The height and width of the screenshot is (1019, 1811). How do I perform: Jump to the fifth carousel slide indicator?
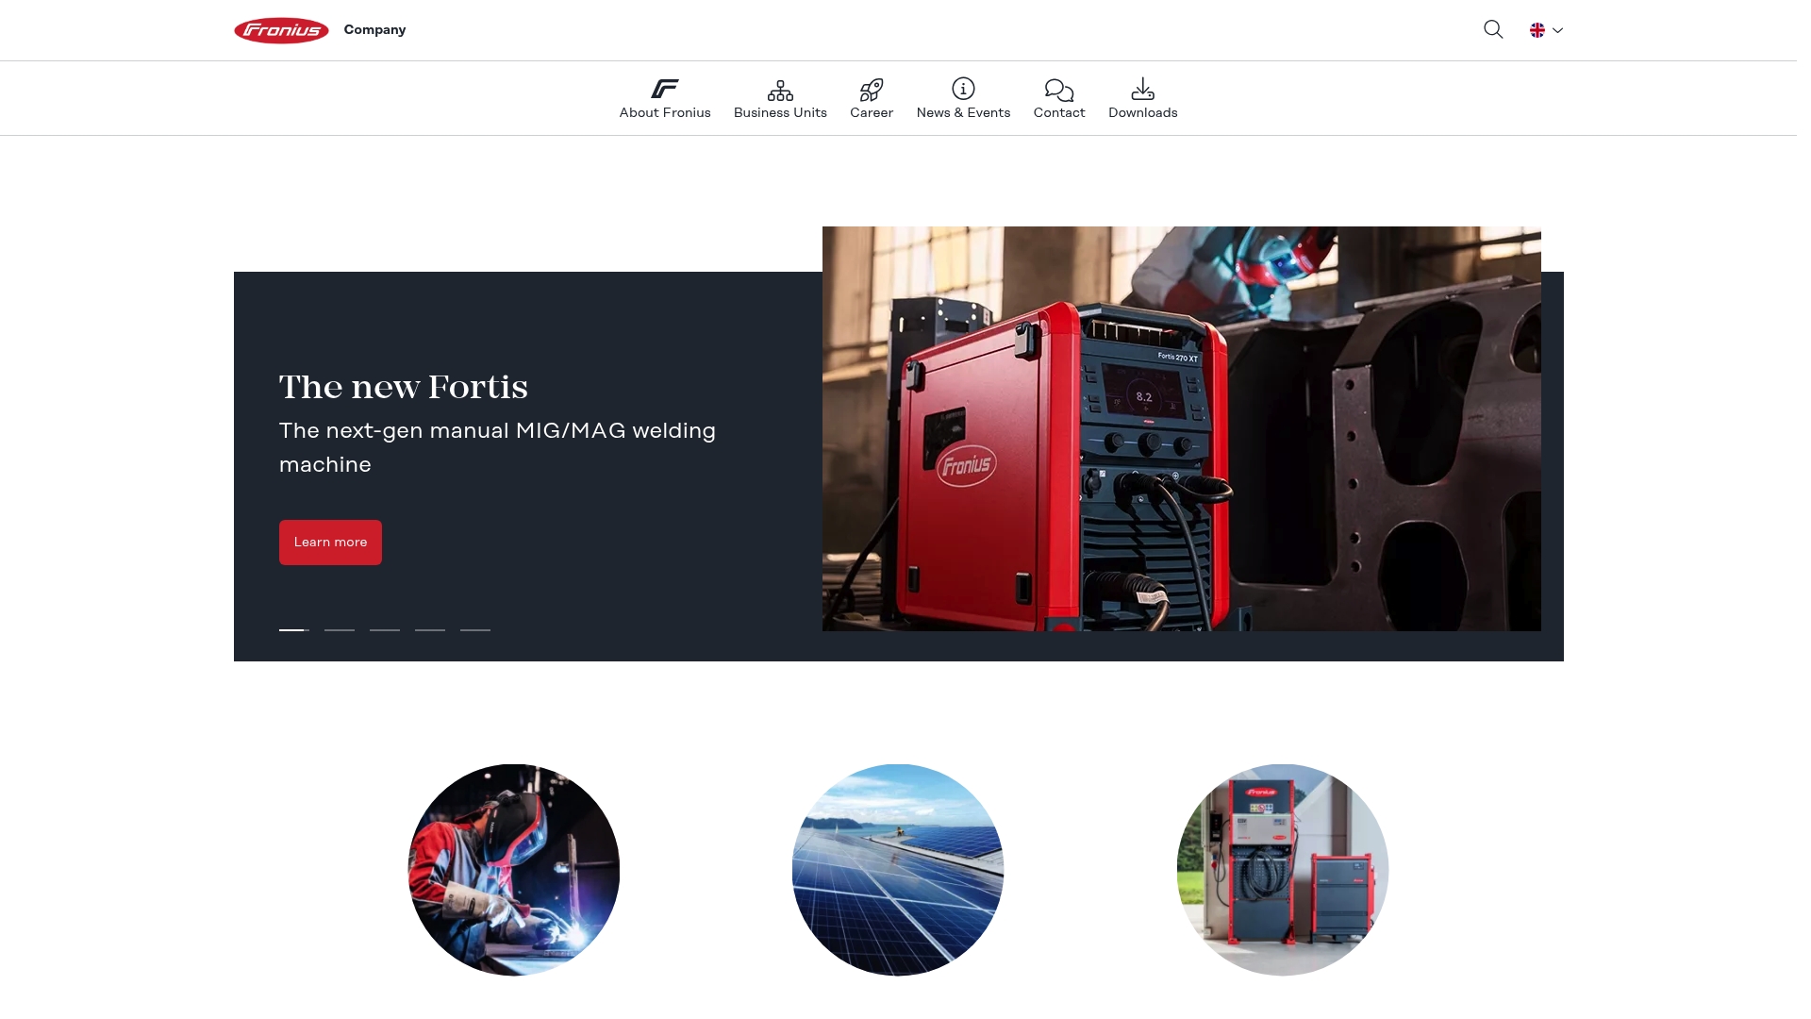(475, 629)
